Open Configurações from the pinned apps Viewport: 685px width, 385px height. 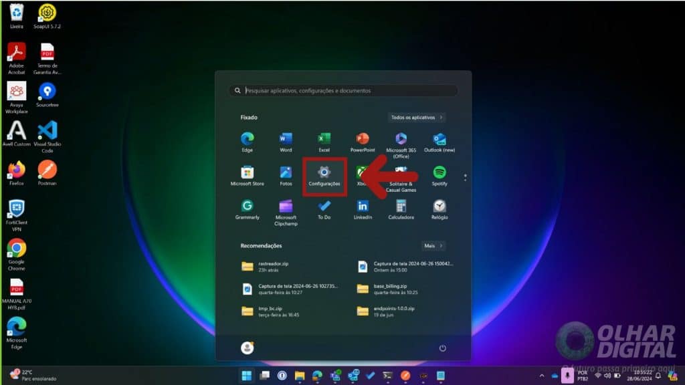point(324,176)
